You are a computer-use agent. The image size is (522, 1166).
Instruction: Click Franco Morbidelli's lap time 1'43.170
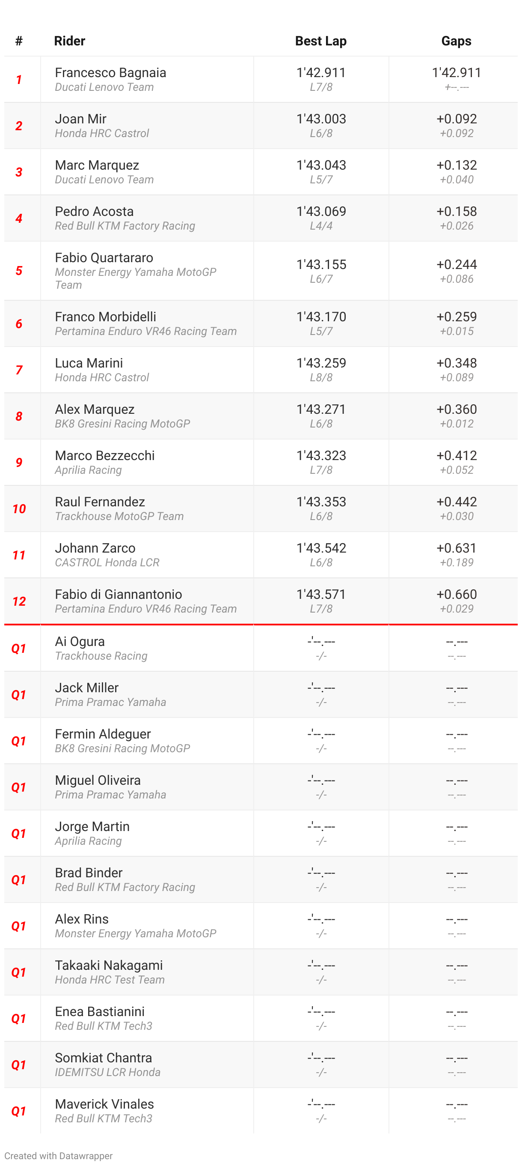321,317
